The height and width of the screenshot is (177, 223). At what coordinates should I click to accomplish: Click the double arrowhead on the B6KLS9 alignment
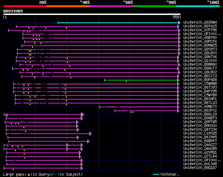click(82, 114)
